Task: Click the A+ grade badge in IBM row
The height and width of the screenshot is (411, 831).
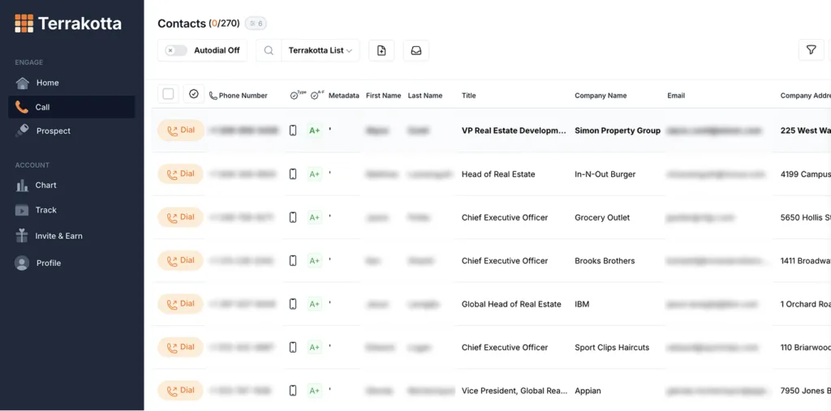Action: (315, 305)
